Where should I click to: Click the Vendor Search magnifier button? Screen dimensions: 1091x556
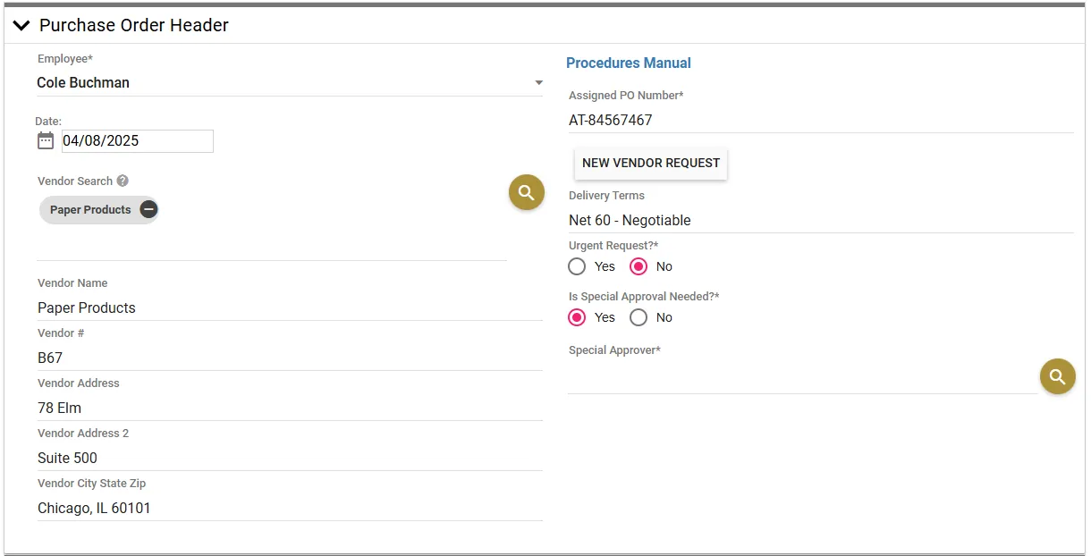coord(527,192)
